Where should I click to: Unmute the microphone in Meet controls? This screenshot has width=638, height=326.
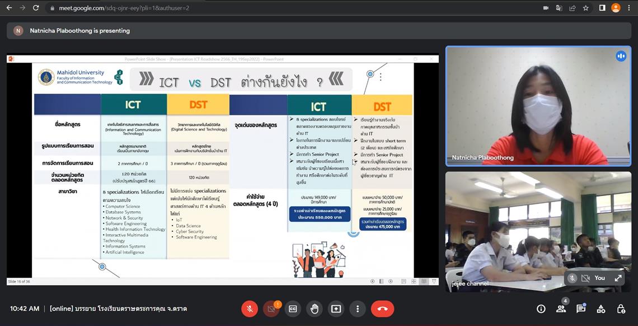point(250,309)
